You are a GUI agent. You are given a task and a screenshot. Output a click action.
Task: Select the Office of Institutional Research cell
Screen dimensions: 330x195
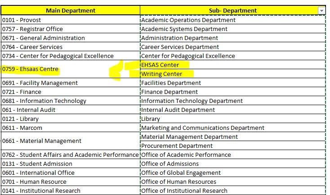tap(233, 191)
